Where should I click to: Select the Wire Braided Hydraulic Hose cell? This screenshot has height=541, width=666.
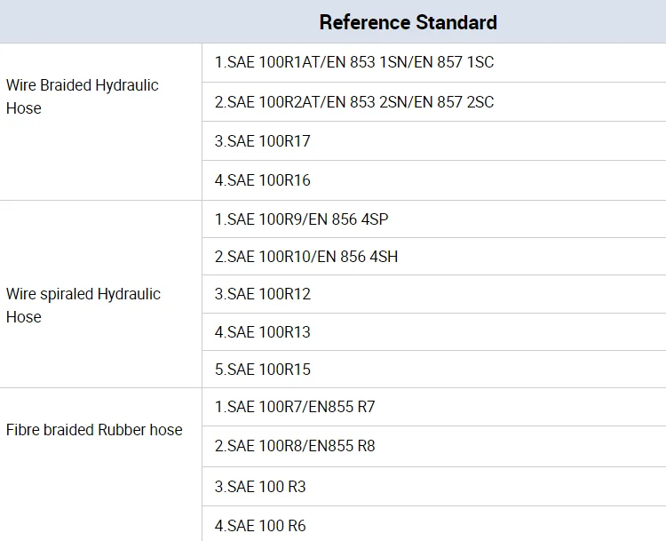pos(82,97)
